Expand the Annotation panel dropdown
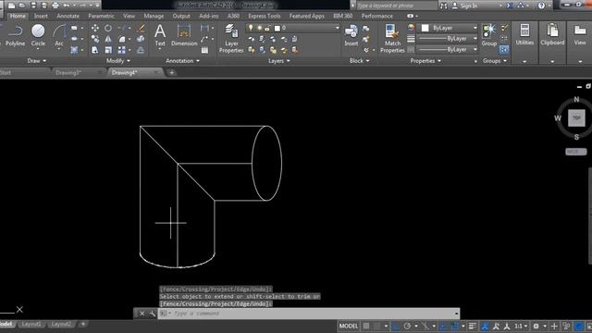The width and height of the screenshot is (592, 333). [x=183, y=61]
